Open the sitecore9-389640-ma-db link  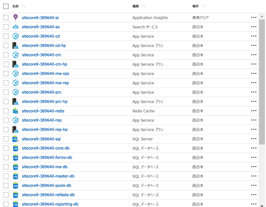click(44, 167)
